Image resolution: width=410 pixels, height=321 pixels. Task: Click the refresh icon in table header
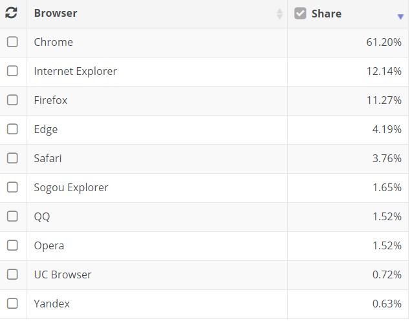pyautogui.click(x=11, y=13)
